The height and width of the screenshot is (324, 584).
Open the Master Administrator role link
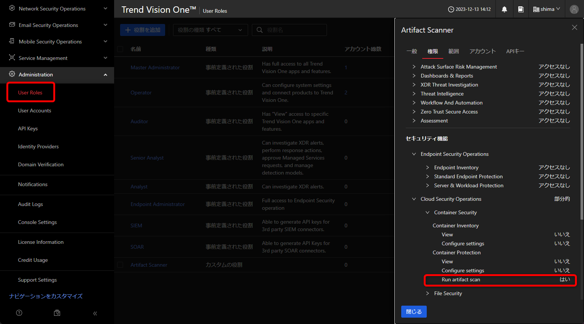(156, 67)
